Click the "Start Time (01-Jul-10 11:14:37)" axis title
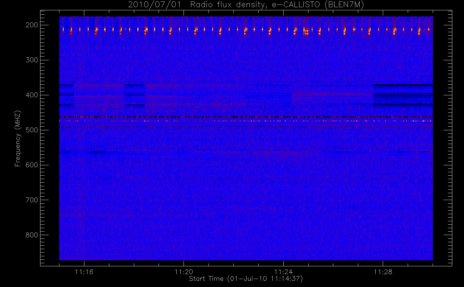Screen dimensions: 464x287 [x=246, y=279]
